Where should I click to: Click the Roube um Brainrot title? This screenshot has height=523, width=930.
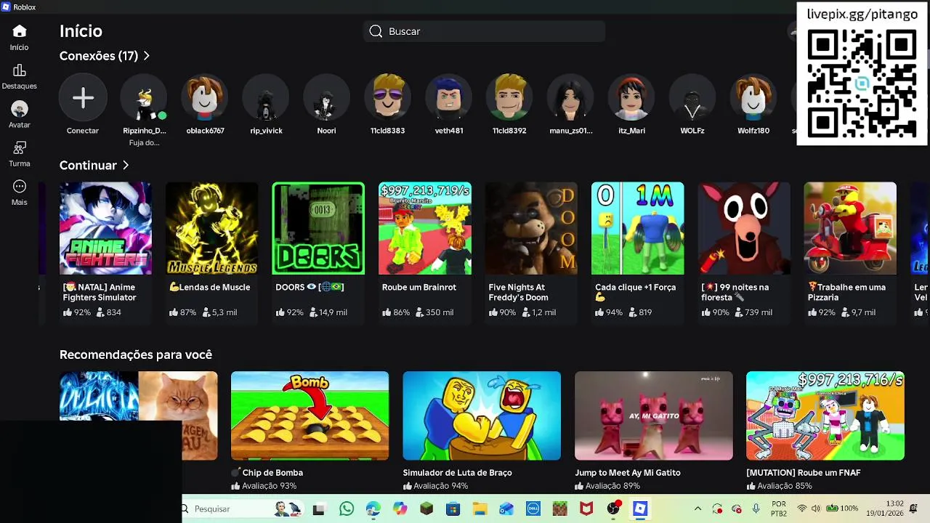click(x=418, y=287)
